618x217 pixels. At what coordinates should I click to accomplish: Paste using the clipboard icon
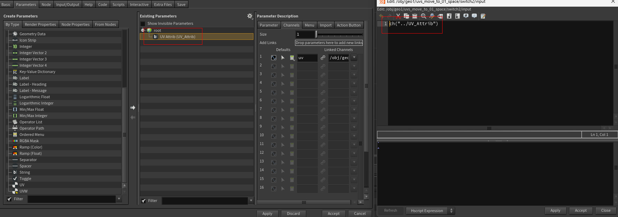pos(415,16)
